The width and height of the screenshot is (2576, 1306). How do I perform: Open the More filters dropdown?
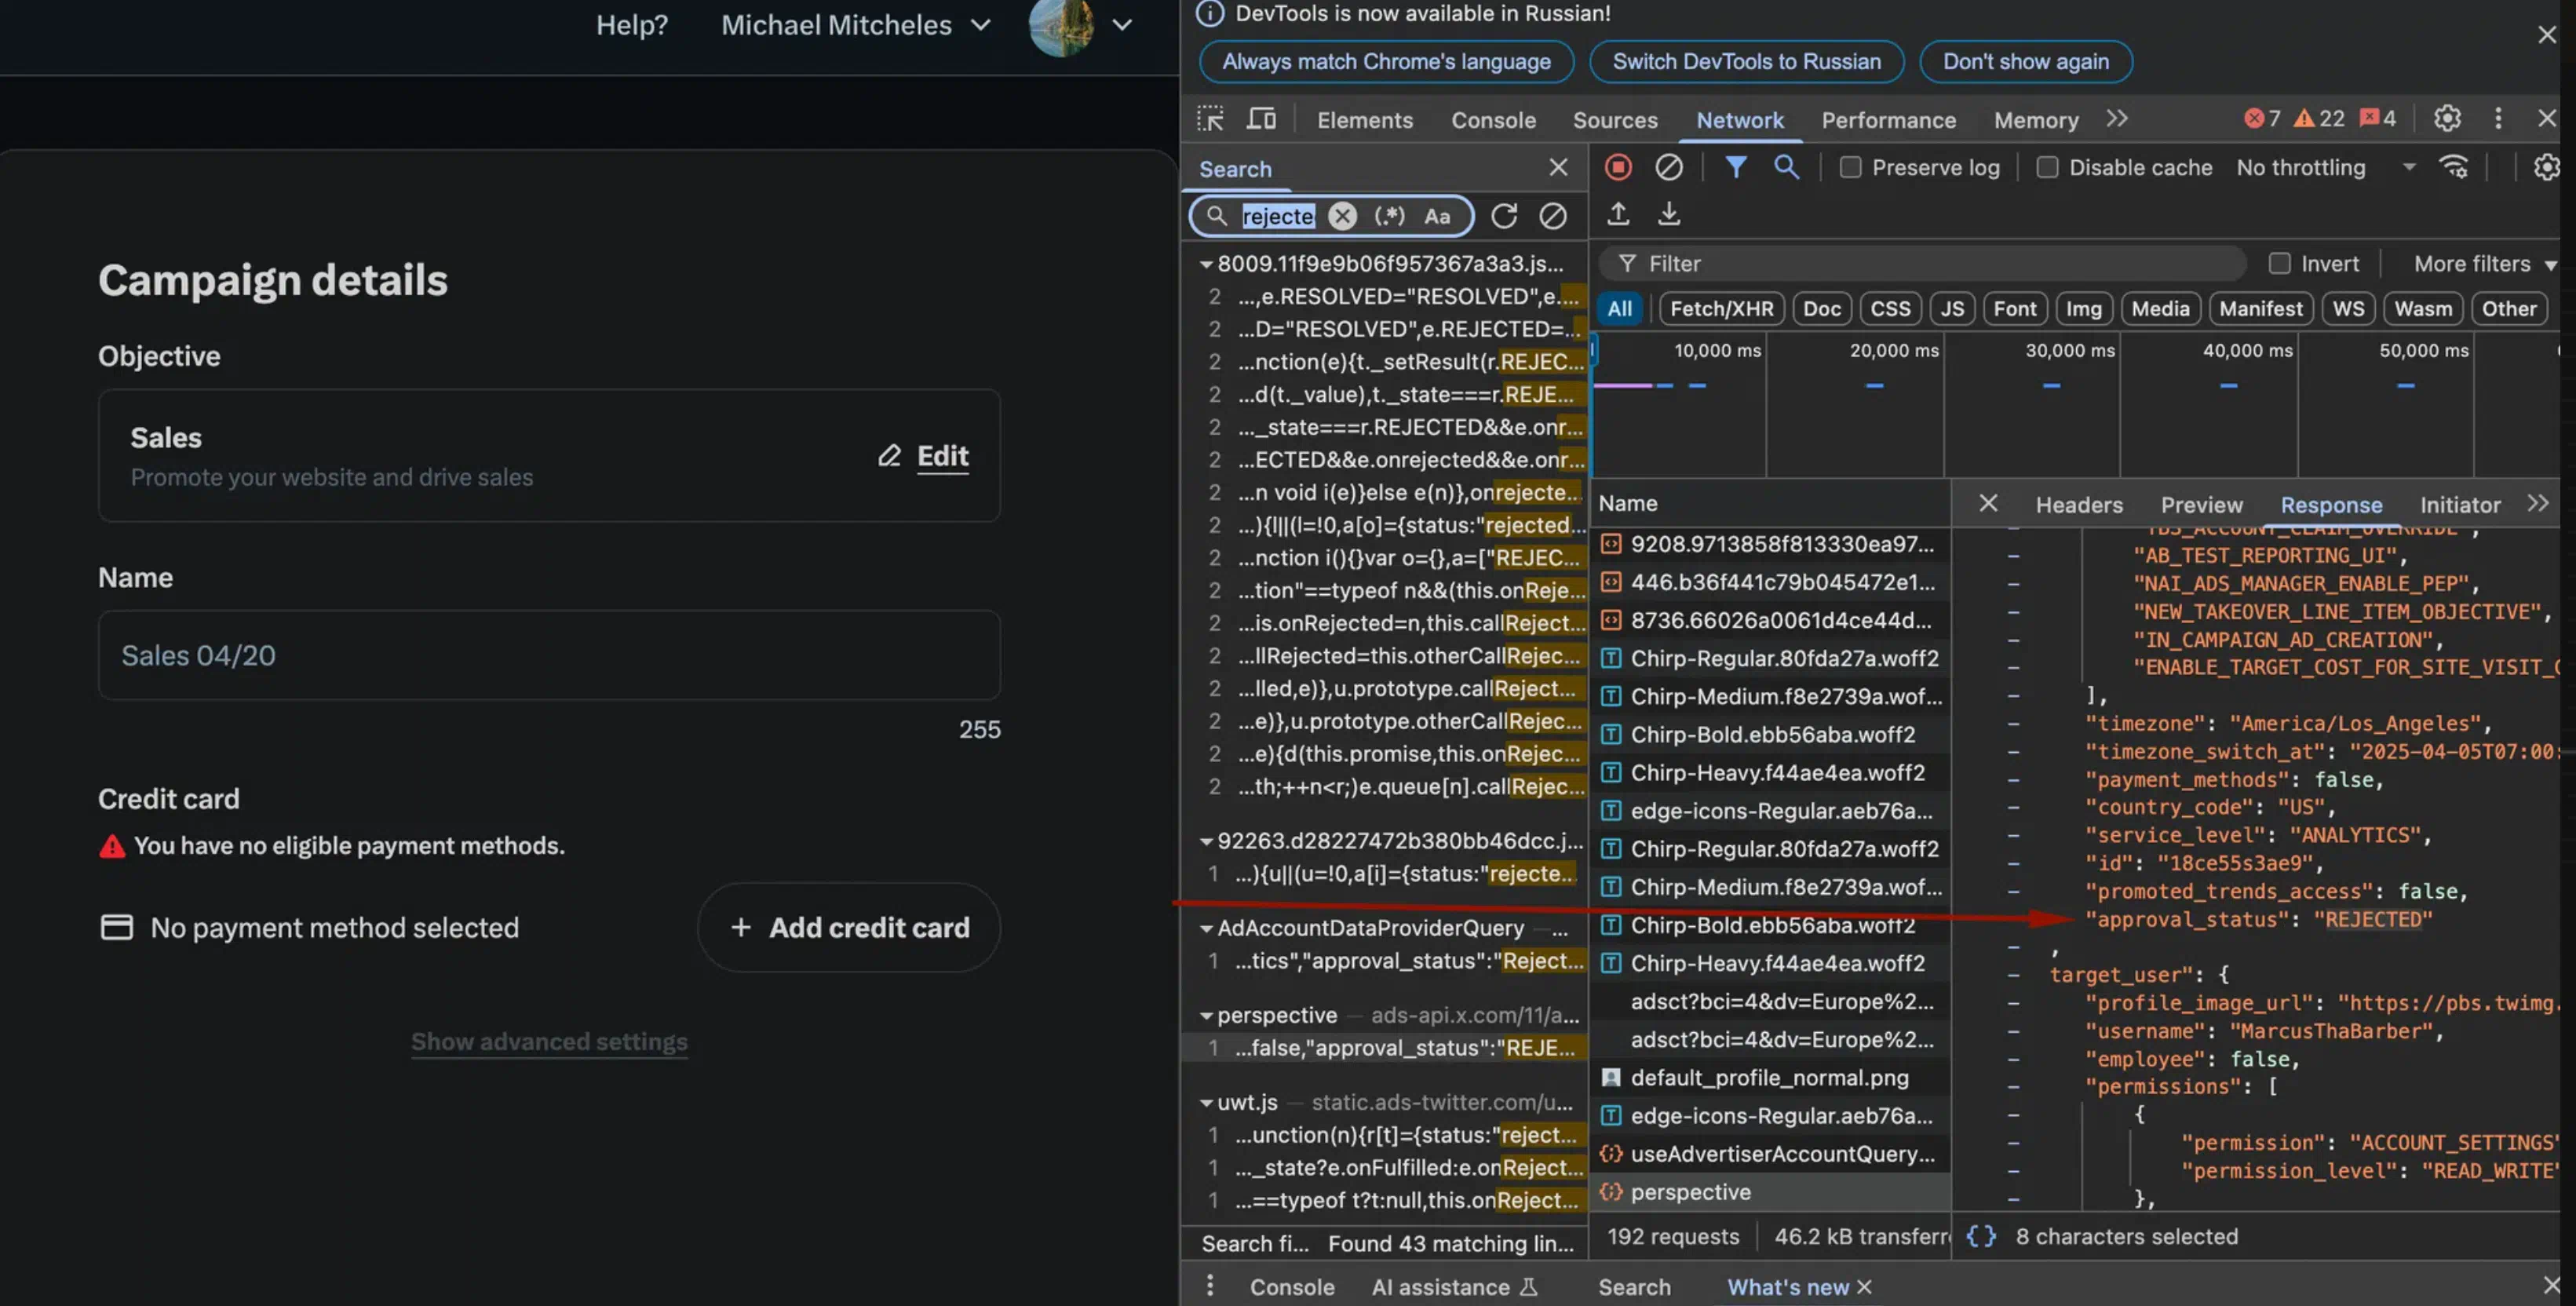pyautogui.click(x=2484, y=263)
